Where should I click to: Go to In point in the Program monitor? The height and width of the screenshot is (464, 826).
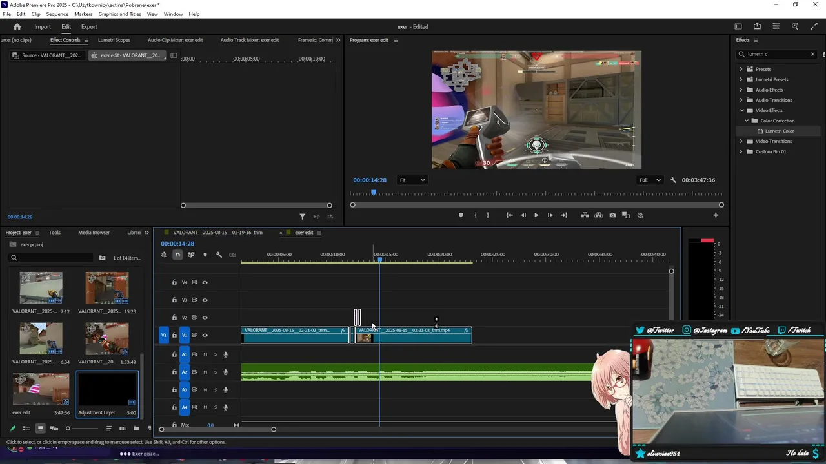pos(509,215)
